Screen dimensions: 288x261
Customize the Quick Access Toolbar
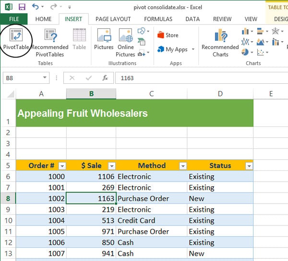tap(70, 7)
